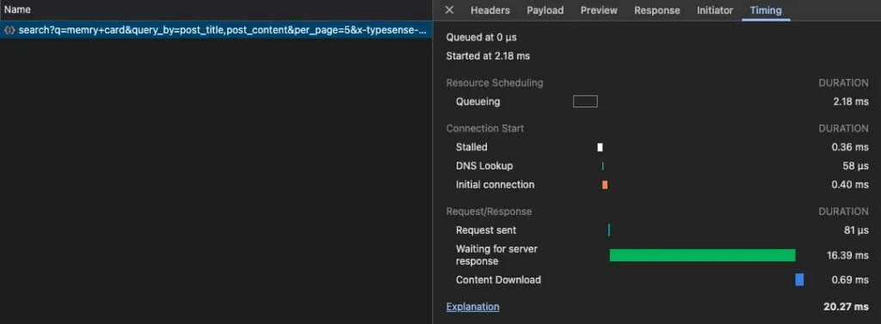Select the Timing tab
881x324 pixels.
(766, 10)
